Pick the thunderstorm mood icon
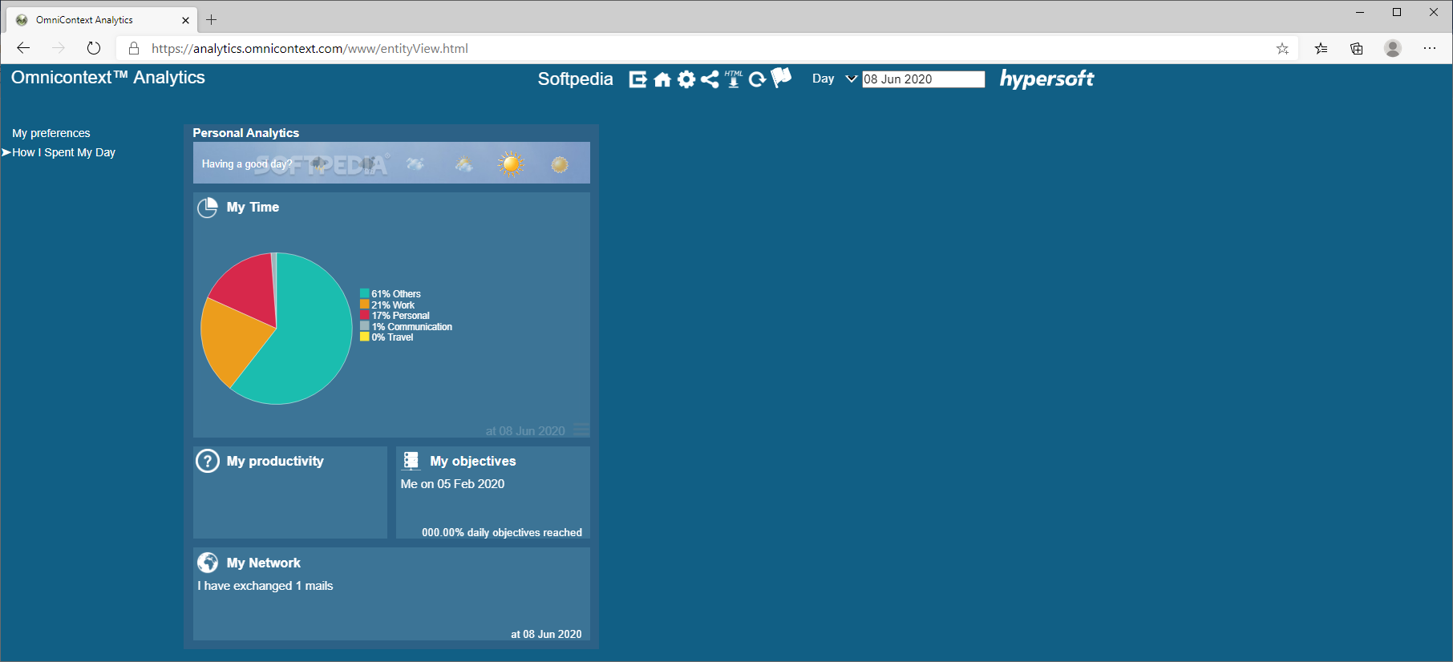 [319, 164]
